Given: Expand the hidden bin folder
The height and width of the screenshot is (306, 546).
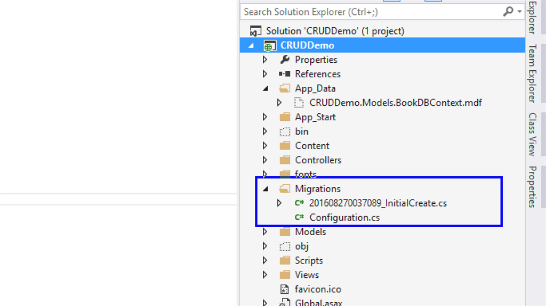Looking at the screenshot, I should click(x=265, y=131).
